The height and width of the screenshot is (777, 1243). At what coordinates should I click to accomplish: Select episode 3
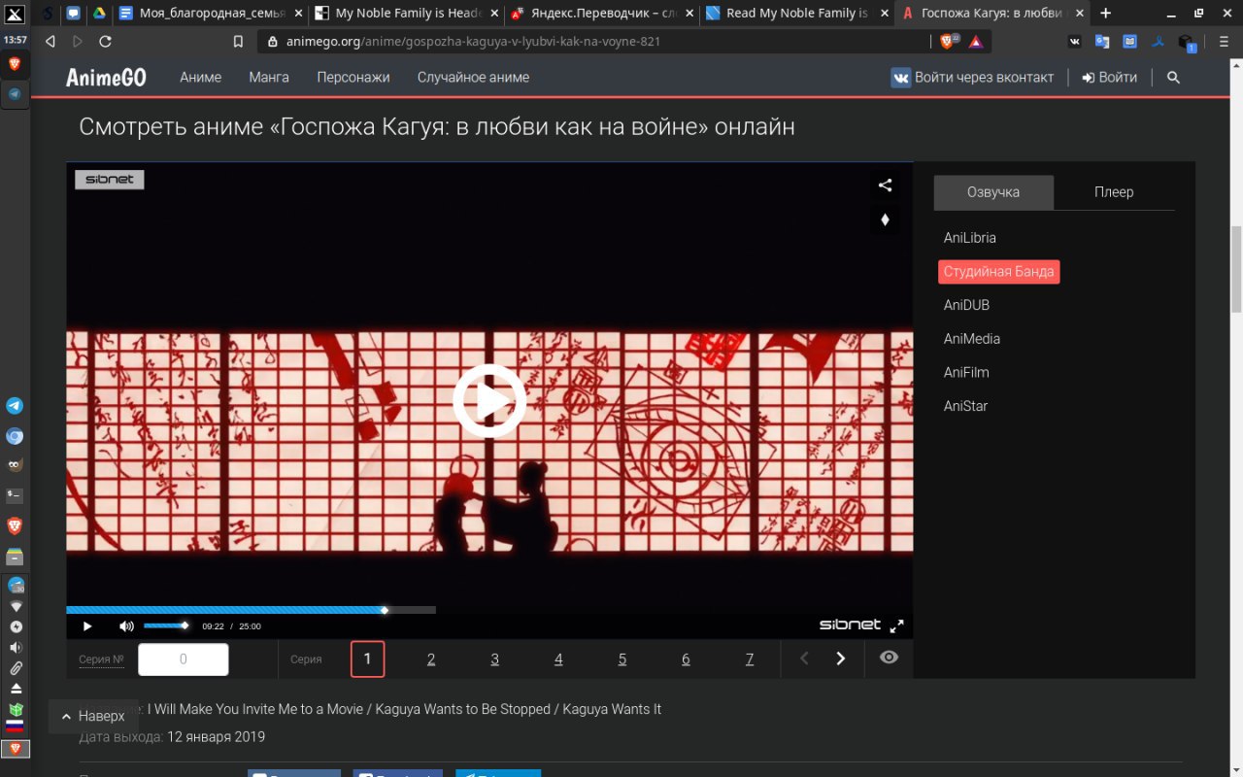(x=494, y=659)
